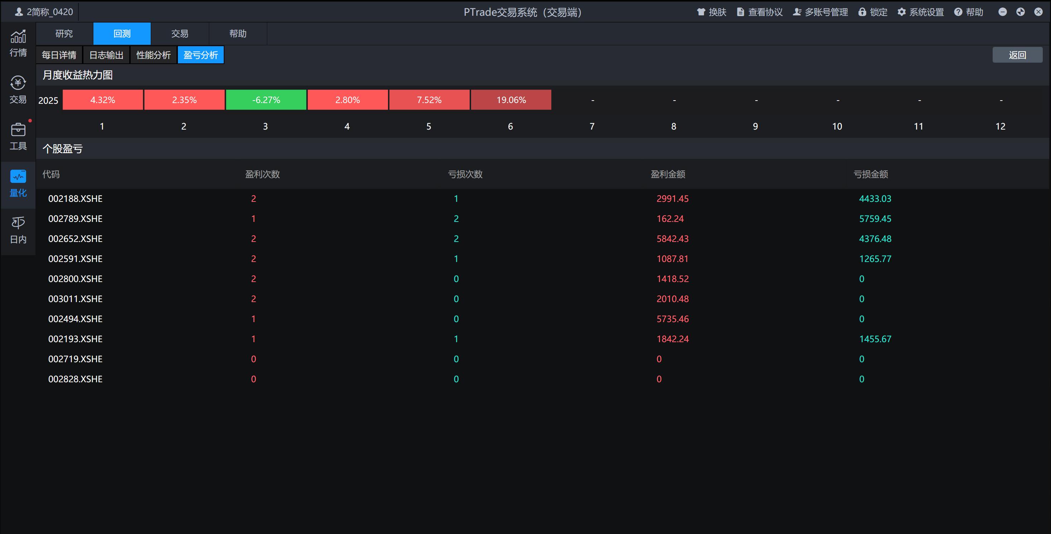
Task: Open the 每日详情 sub-tab
Action: point(59,55)
